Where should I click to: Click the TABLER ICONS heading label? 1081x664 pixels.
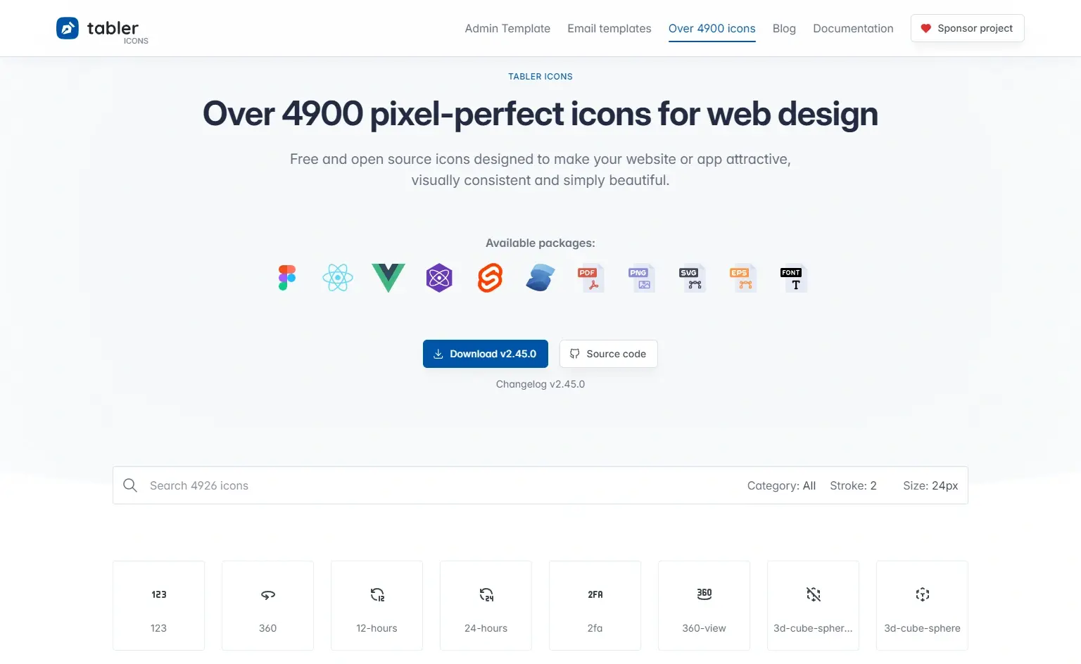(540, 76)
